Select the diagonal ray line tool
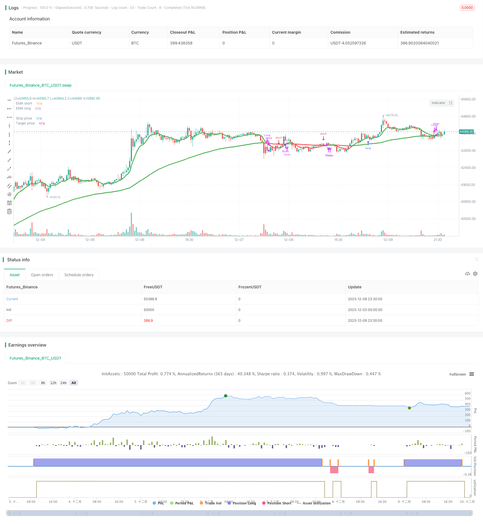483x524 pixels. [9, 160]
